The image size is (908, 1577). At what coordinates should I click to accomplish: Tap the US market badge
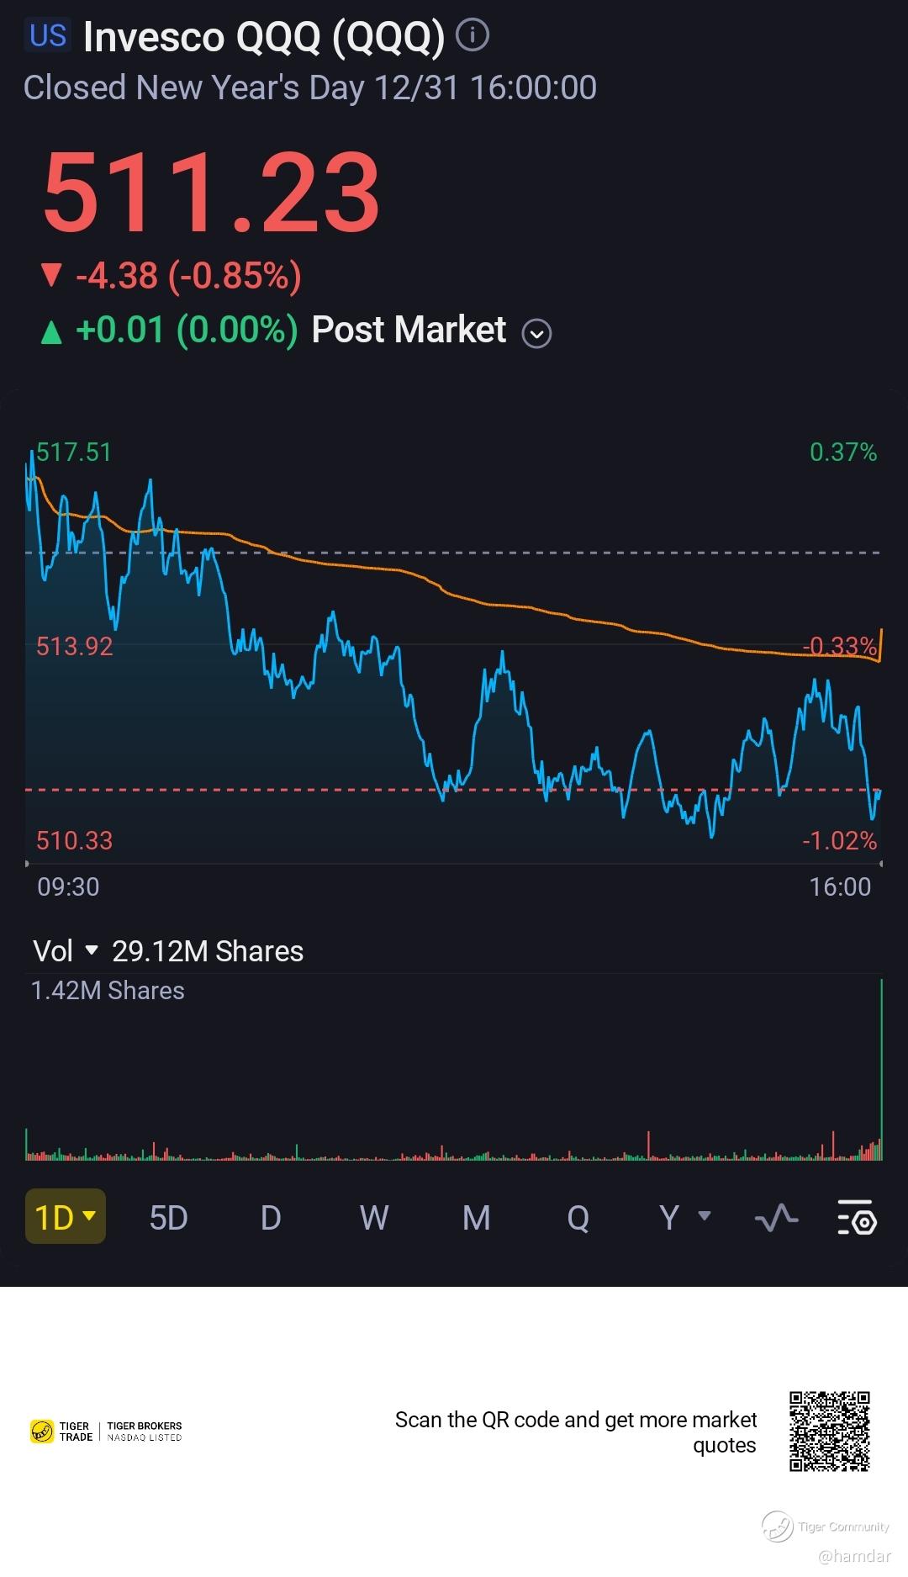click(x=47, y=35)
